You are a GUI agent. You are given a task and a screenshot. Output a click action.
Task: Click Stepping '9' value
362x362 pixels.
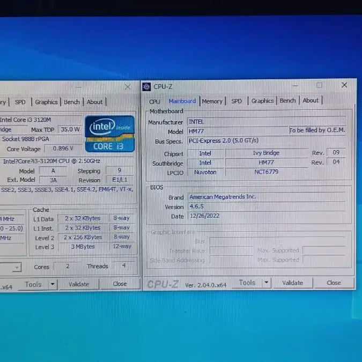120,171
